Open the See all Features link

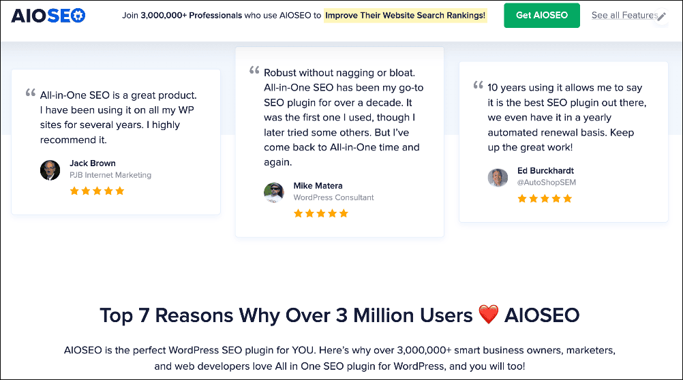click(624, 15)
